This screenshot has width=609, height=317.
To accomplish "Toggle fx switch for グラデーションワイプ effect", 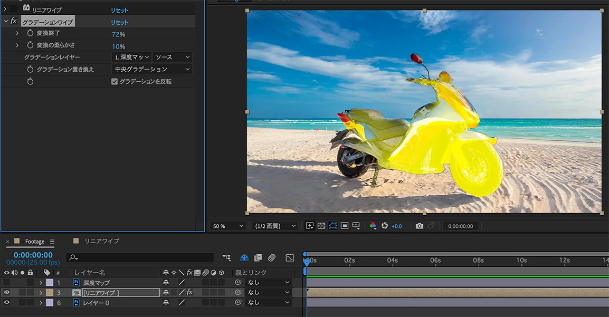I will tap(14, 22).
